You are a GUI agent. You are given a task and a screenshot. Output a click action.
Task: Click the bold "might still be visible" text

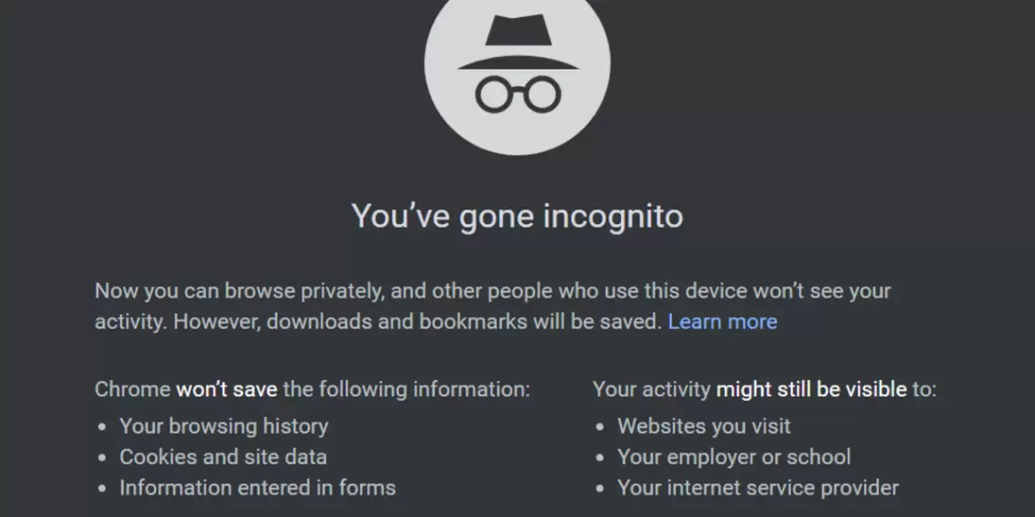pyautogui.click(x=811, y=390)
